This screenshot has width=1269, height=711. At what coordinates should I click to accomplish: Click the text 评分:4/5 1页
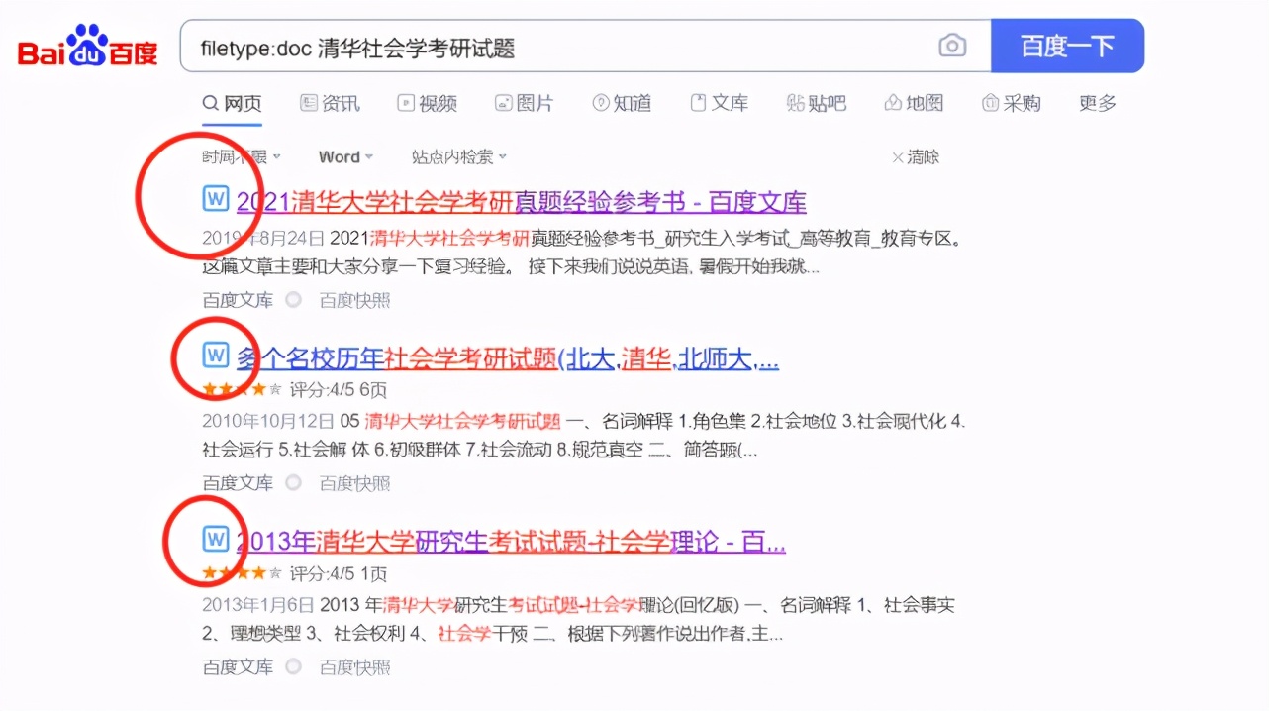coord(339,573)
